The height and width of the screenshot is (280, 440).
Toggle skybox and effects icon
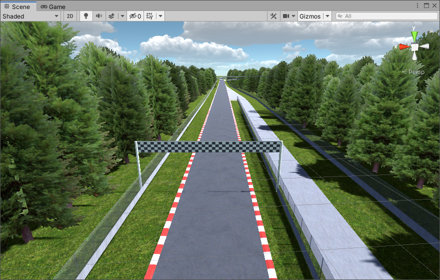pos(111,16)
